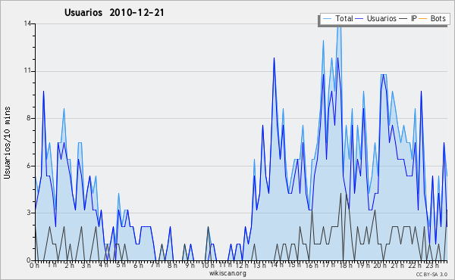Click the chart title 'Usuarios 2010-12-21'

point(115,13)
